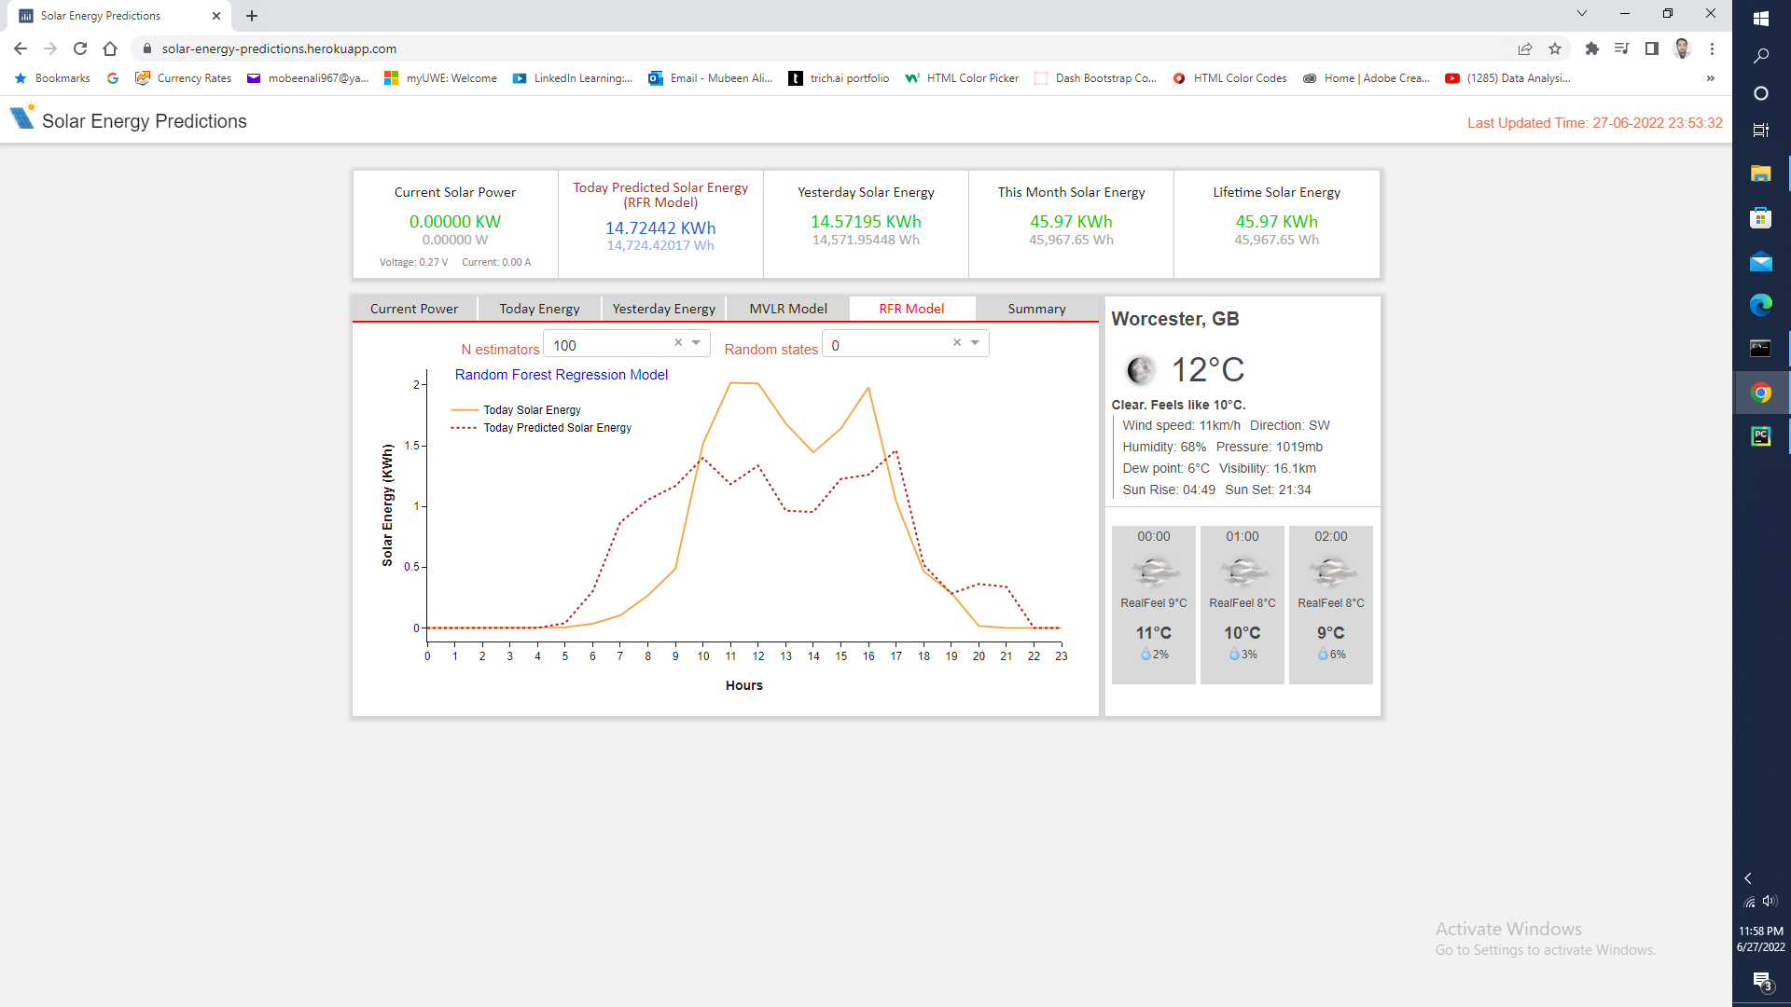
Task: Click the browser home icon
Action: [110, 48]
